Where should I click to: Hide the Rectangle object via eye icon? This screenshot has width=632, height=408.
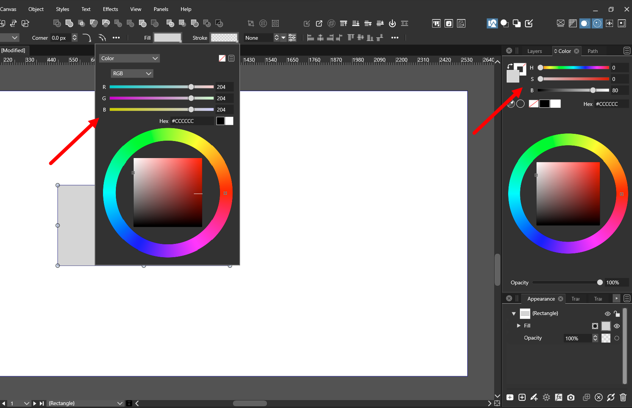607,313
